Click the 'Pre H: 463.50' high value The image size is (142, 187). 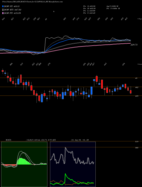(89, 8)
